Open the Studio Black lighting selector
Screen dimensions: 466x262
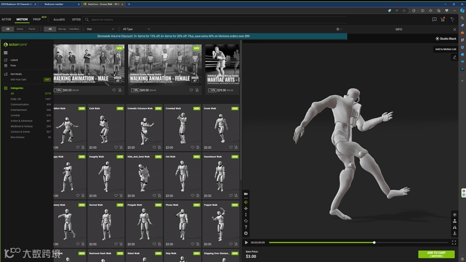click(446, 39)
